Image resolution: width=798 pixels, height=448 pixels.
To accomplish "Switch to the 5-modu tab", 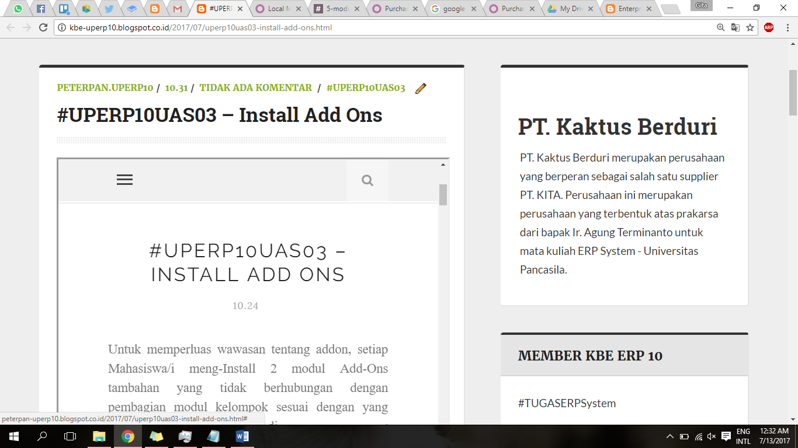I will (336, 9).
